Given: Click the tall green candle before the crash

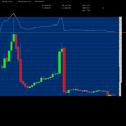Looking at the screenshot, I should [x=59, y=63].
